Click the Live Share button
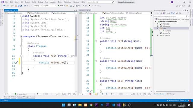The image size is (193, 108). pyautogui.click(x=181, y=6)
